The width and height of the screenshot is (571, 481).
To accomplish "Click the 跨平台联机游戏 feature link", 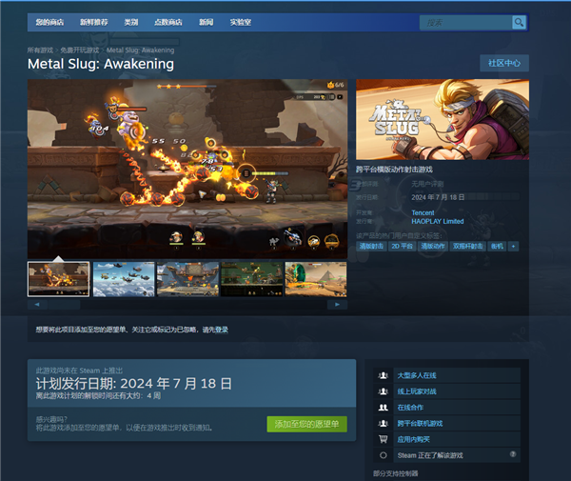I will coord(420,424).
